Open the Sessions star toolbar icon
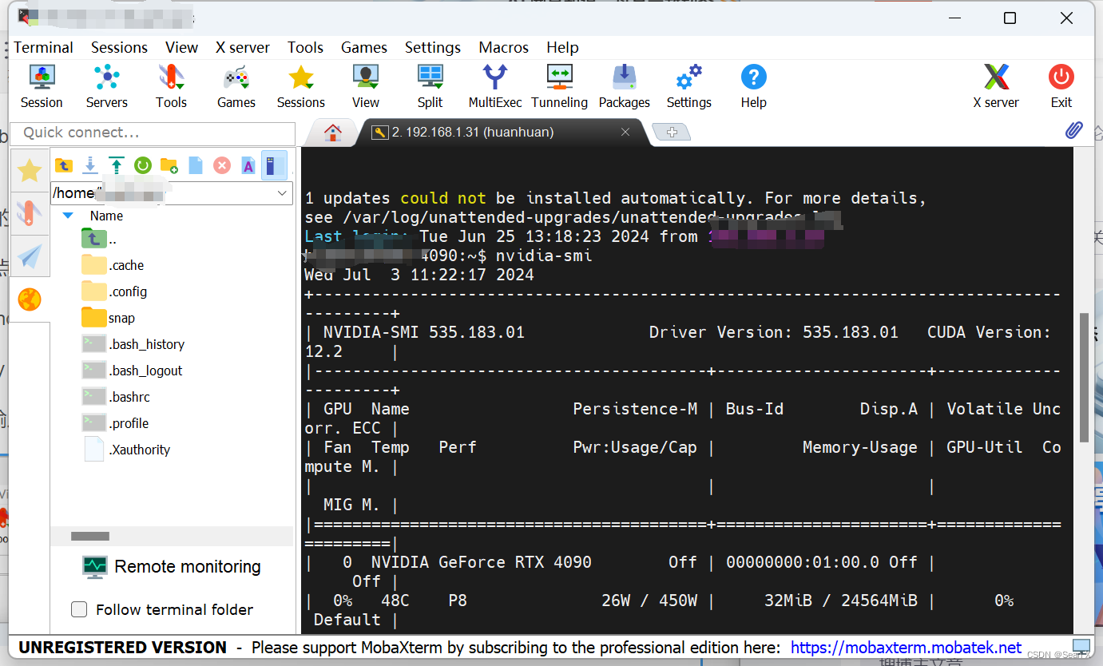Screen dimensions: 1103x666 [x=301, y=86]
